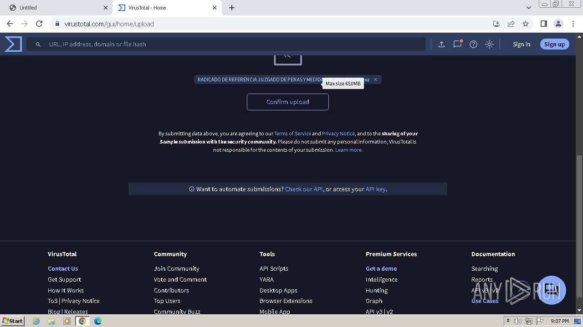Close the VirusTotal - Home tab
This screenshot has width=583, height=327.
tap(215, 8)
